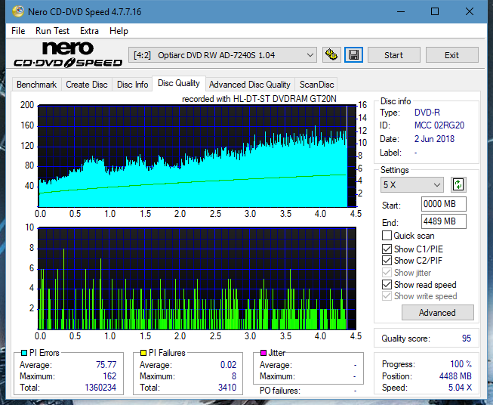Open the Help menu

(x=119, y=31)
